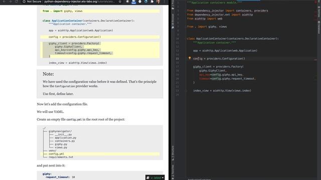This screenshot has width=321, height=180.
Task: Open the browser profile avatar
Action: coord(158,1)
